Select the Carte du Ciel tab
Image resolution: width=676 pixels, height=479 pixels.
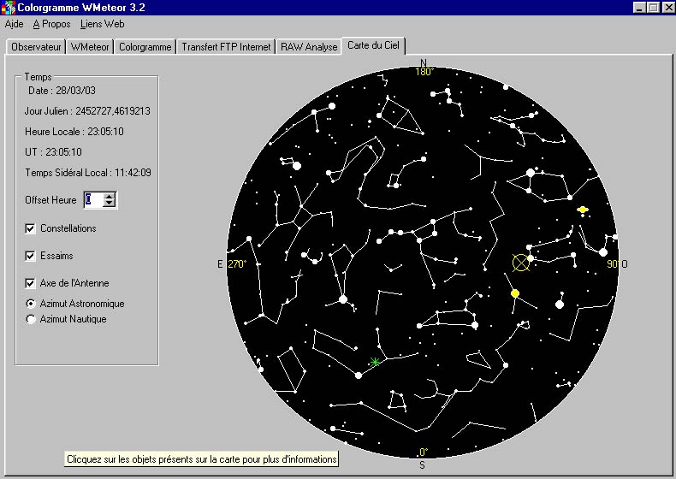pyautogui.click(x=373, y=45)
